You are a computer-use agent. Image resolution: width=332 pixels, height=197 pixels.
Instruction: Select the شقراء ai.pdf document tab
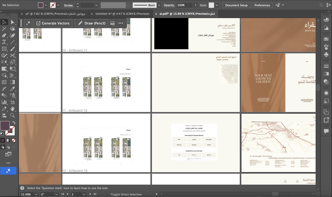[185, 14]
